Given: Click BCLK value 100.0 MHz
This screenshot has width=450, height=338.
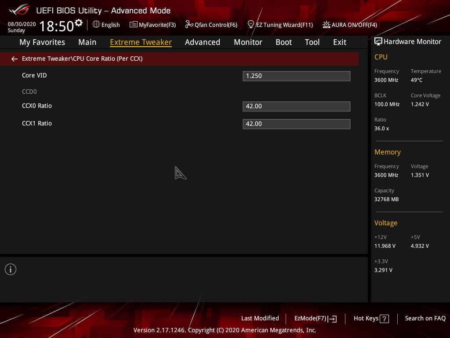Looking at the screenshot, I should click(387, 104).
